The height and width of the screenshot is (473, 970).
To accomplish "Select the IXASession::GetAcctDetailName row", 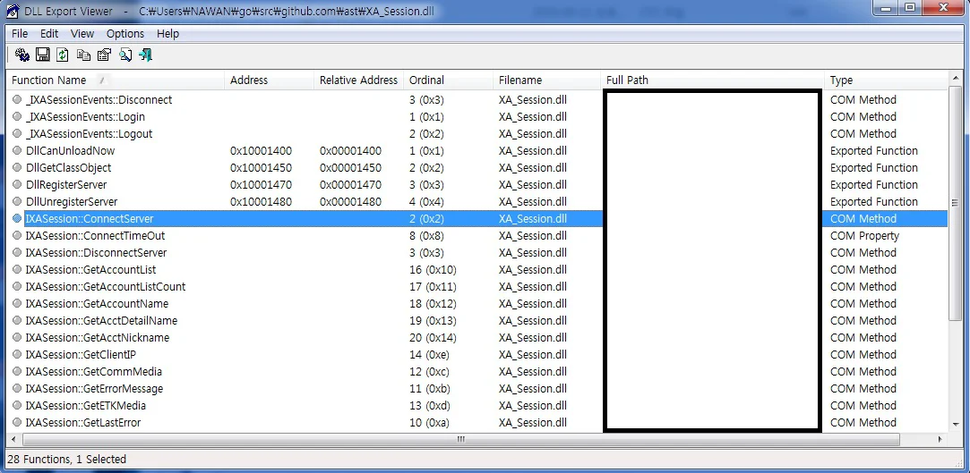I will pyautogui.click(x=477, y=320).
